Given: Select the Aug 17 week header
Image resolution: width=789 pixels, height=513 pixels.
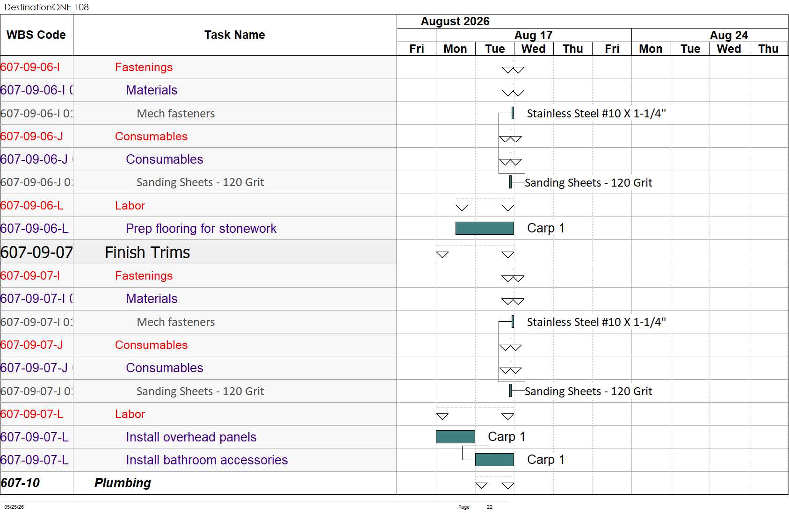Looking at the screenshot, I should (x=534, y=36).
